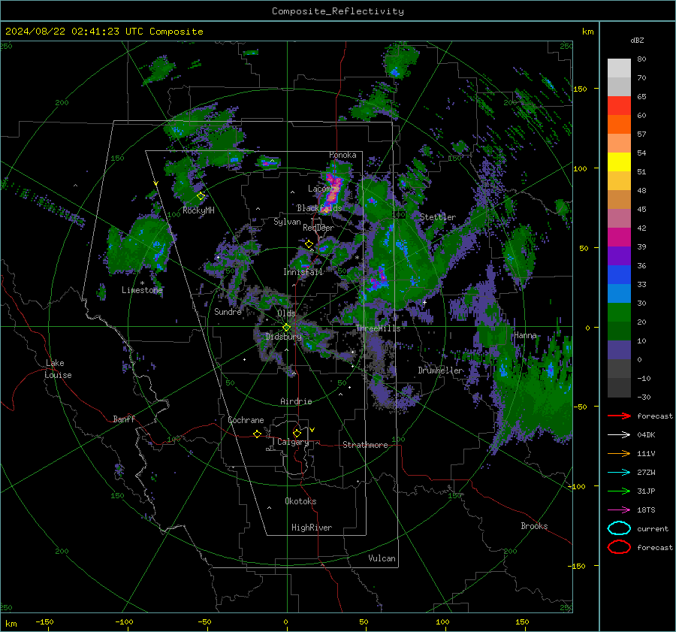Click the green 31JP arrow legend icon
676x632 pixels.
[619, 491]
